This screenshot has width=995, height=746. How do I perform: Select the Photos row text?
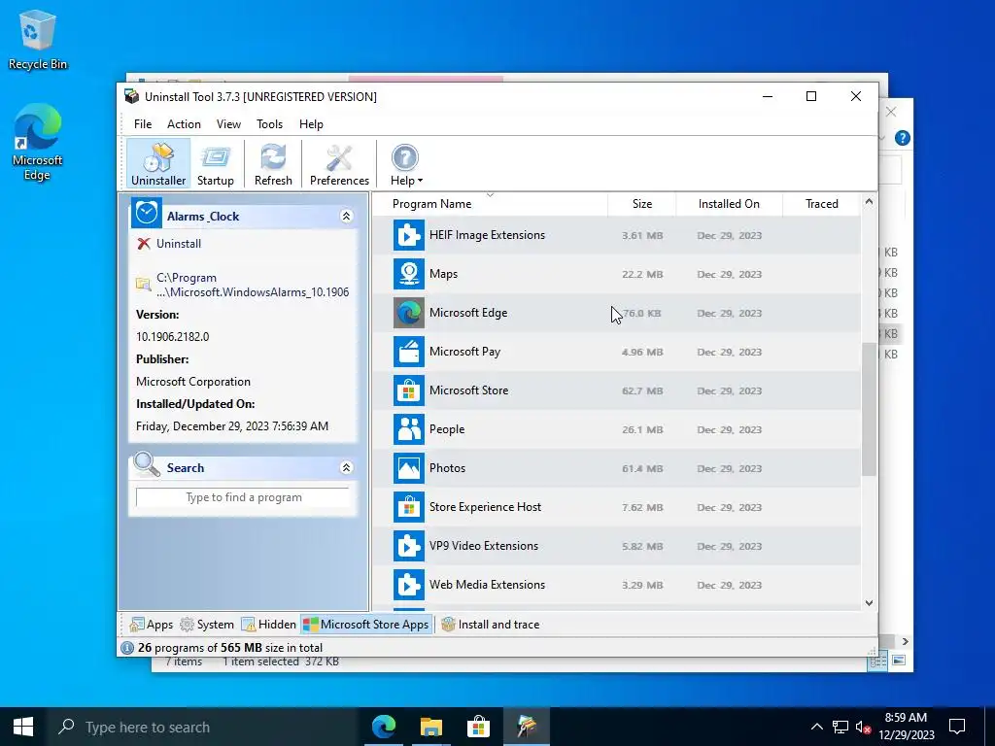447,468
